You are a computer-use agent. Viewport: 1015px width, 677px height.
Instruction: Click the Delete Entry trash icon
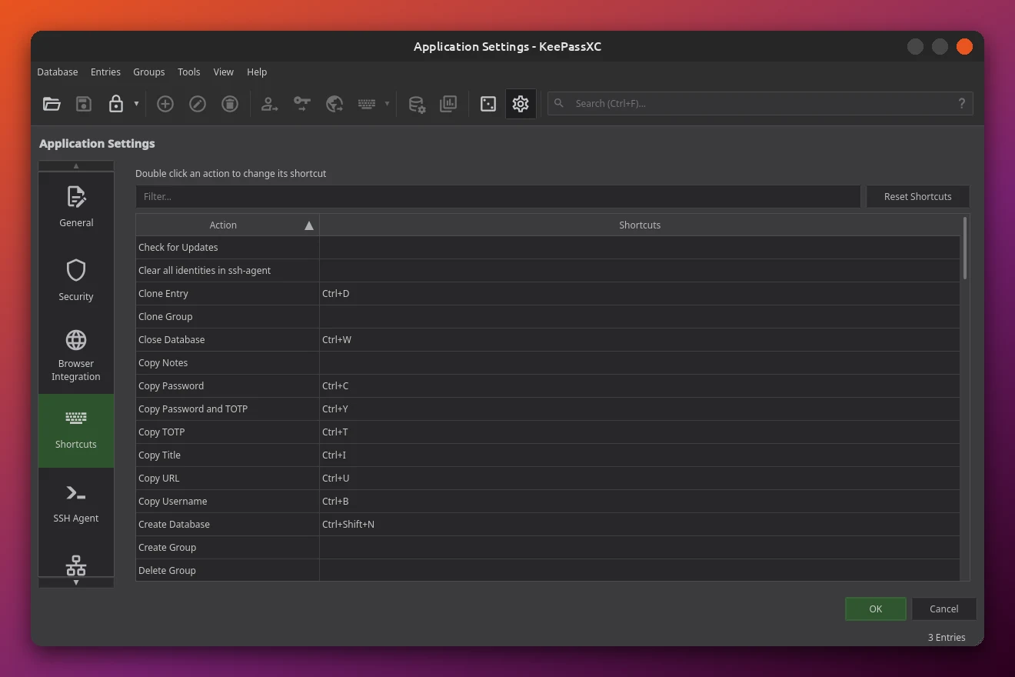[x=230, y=104]
